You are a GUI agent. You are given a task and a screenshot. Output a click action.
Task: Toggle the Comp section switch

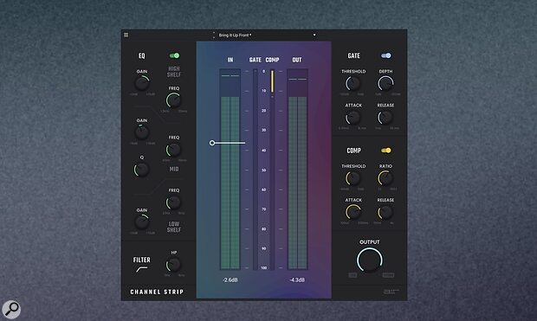point(385,151)
